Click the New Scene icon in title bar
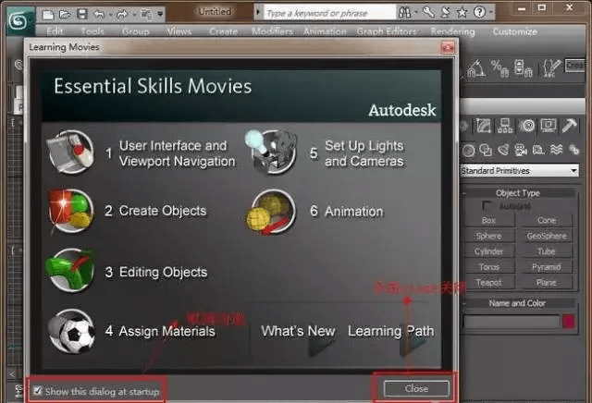The height and width of the screenshot is (403, 592). click(x=48, y=15)
